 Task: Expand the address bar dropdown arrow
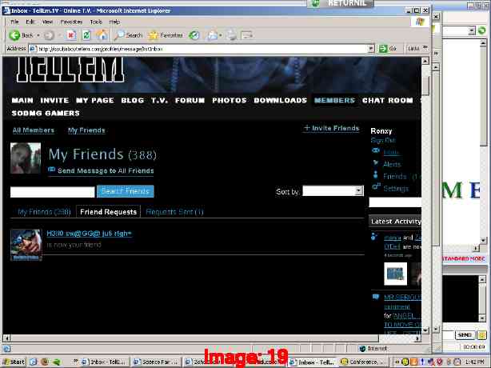point(371,49)
